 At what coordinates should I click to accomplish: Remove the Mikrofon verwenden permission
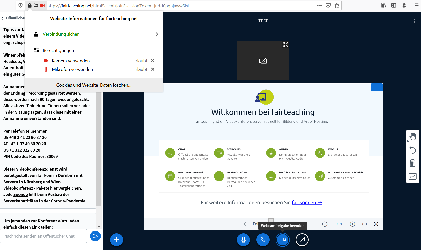[x=153, y=69]
